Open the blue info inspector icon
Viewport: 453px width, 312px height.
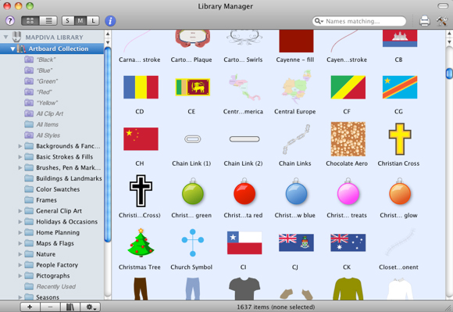tap(110, 21)
